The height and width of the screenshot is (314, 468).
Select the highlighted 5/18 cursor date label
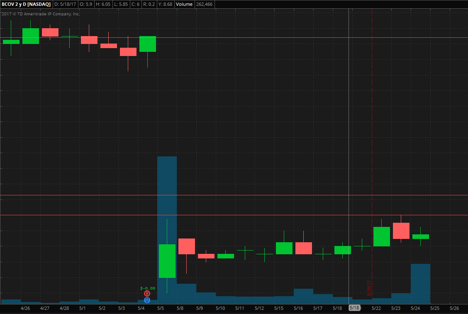pyautogui.click(x=355, y=308)
